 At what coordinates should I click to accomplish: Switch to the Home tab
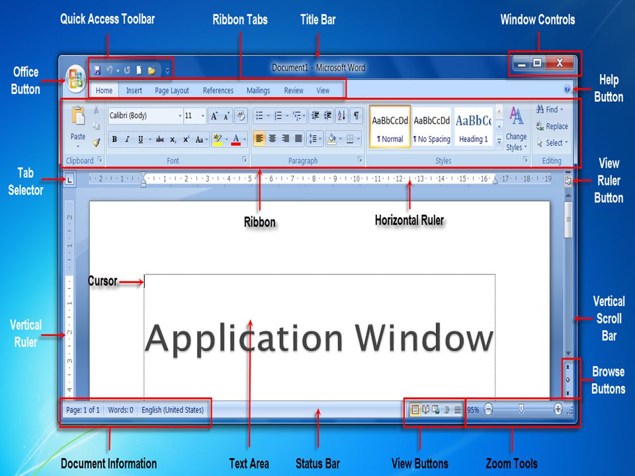(104, 91)
